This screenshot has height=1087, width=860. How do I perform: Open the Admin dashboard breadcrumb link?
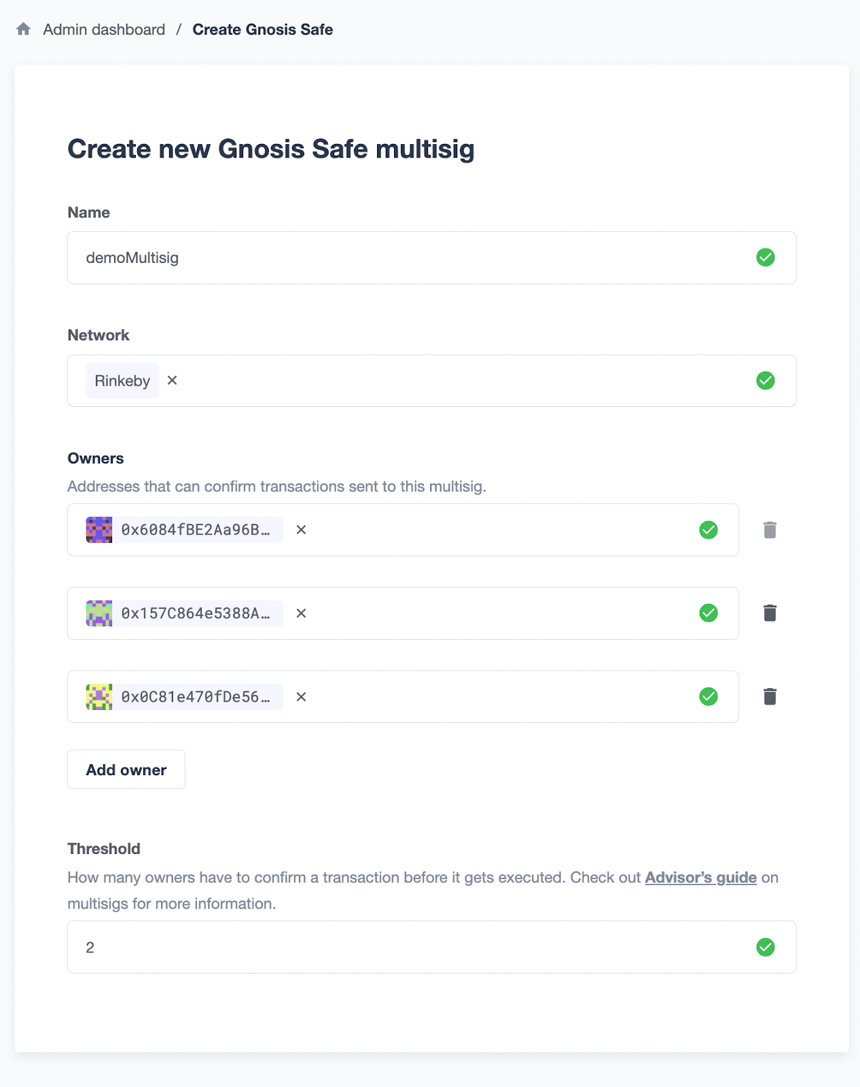pyautogui.click(x=104, y=29)
